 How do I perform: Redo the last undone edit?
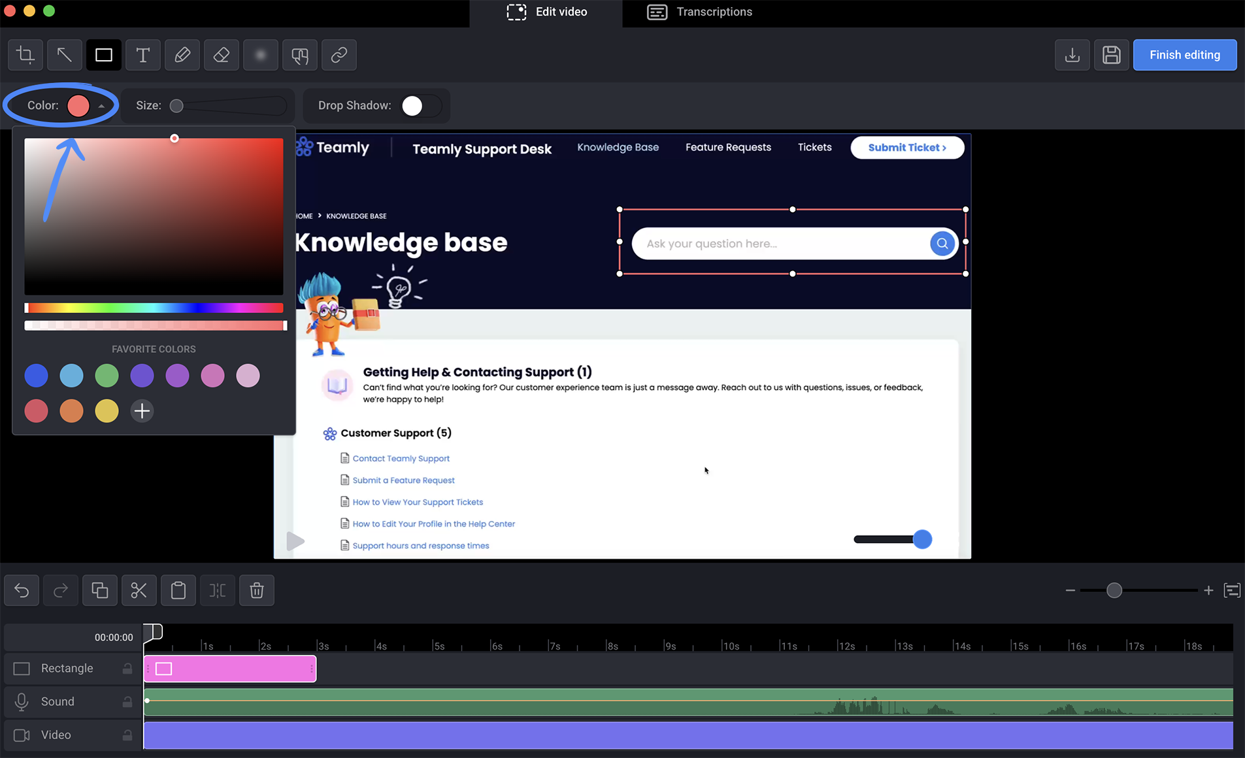tap(61, 591)
